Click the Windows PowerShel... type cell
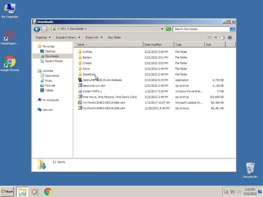The image size is (263, 197). tap(189, 91)
